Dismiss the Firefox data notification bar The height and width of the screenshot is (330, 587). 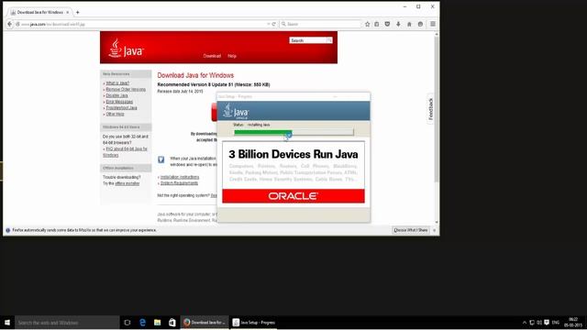(434, 230)
